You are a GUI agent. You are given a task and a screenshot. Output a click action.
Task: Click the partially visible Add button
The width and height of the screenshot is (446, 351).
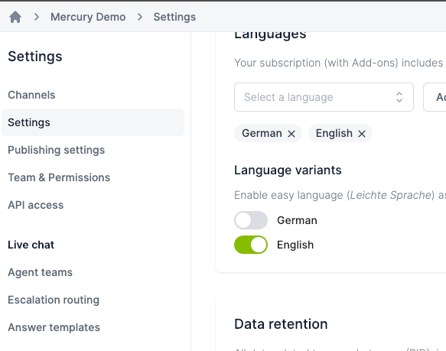coord(435,97)
